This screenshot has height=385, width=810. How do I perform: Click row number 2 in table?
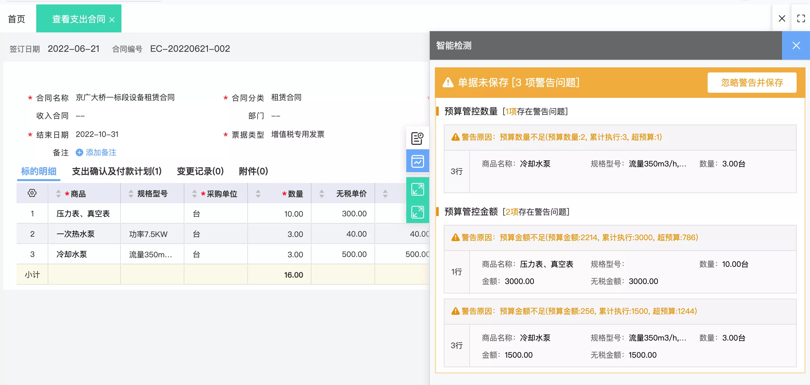[x=32, y=234]
